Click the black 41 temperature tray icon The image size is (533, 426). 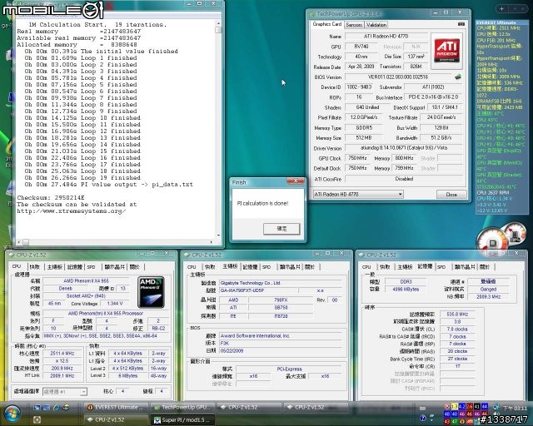click(x=477, y=406)
